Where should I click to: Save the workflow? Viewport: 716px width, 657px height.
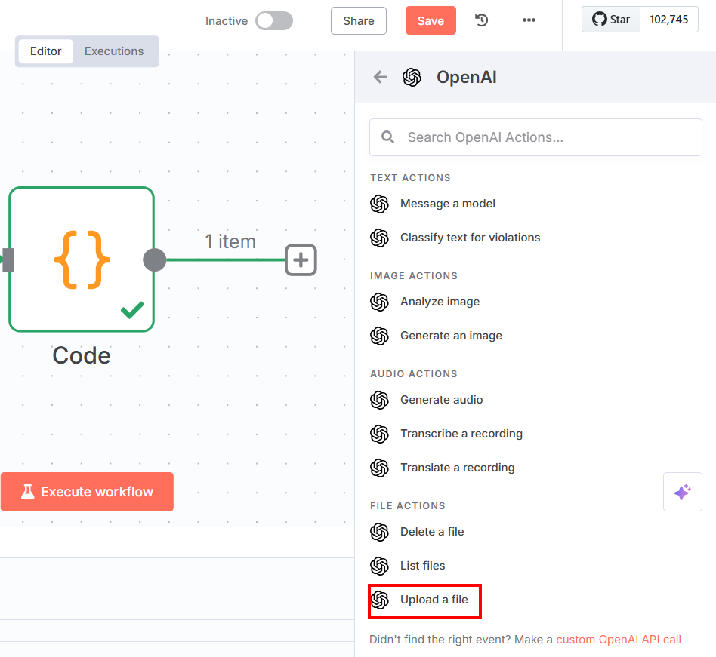point(431,21)
